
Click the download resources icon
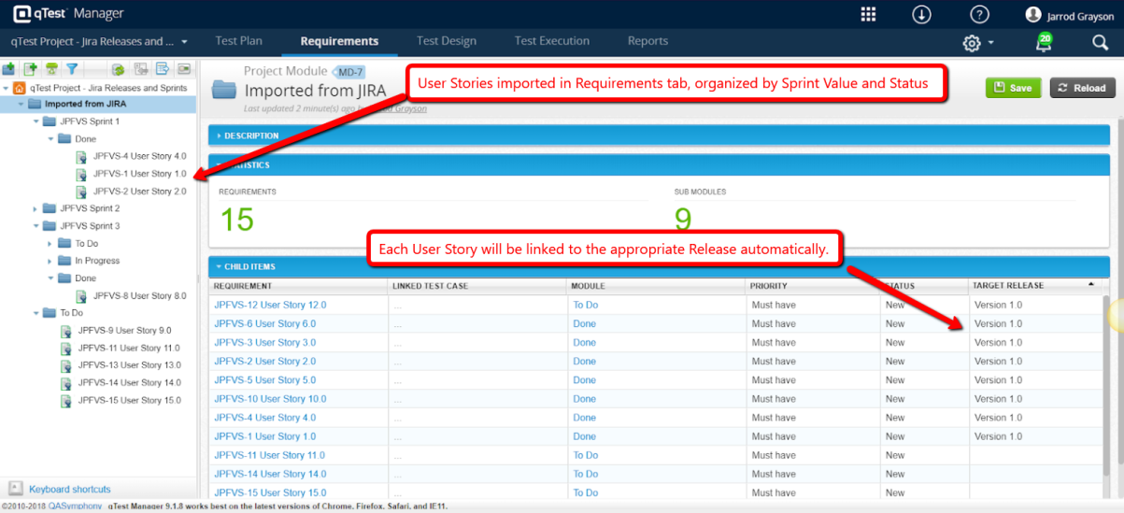tap(922, 14)
